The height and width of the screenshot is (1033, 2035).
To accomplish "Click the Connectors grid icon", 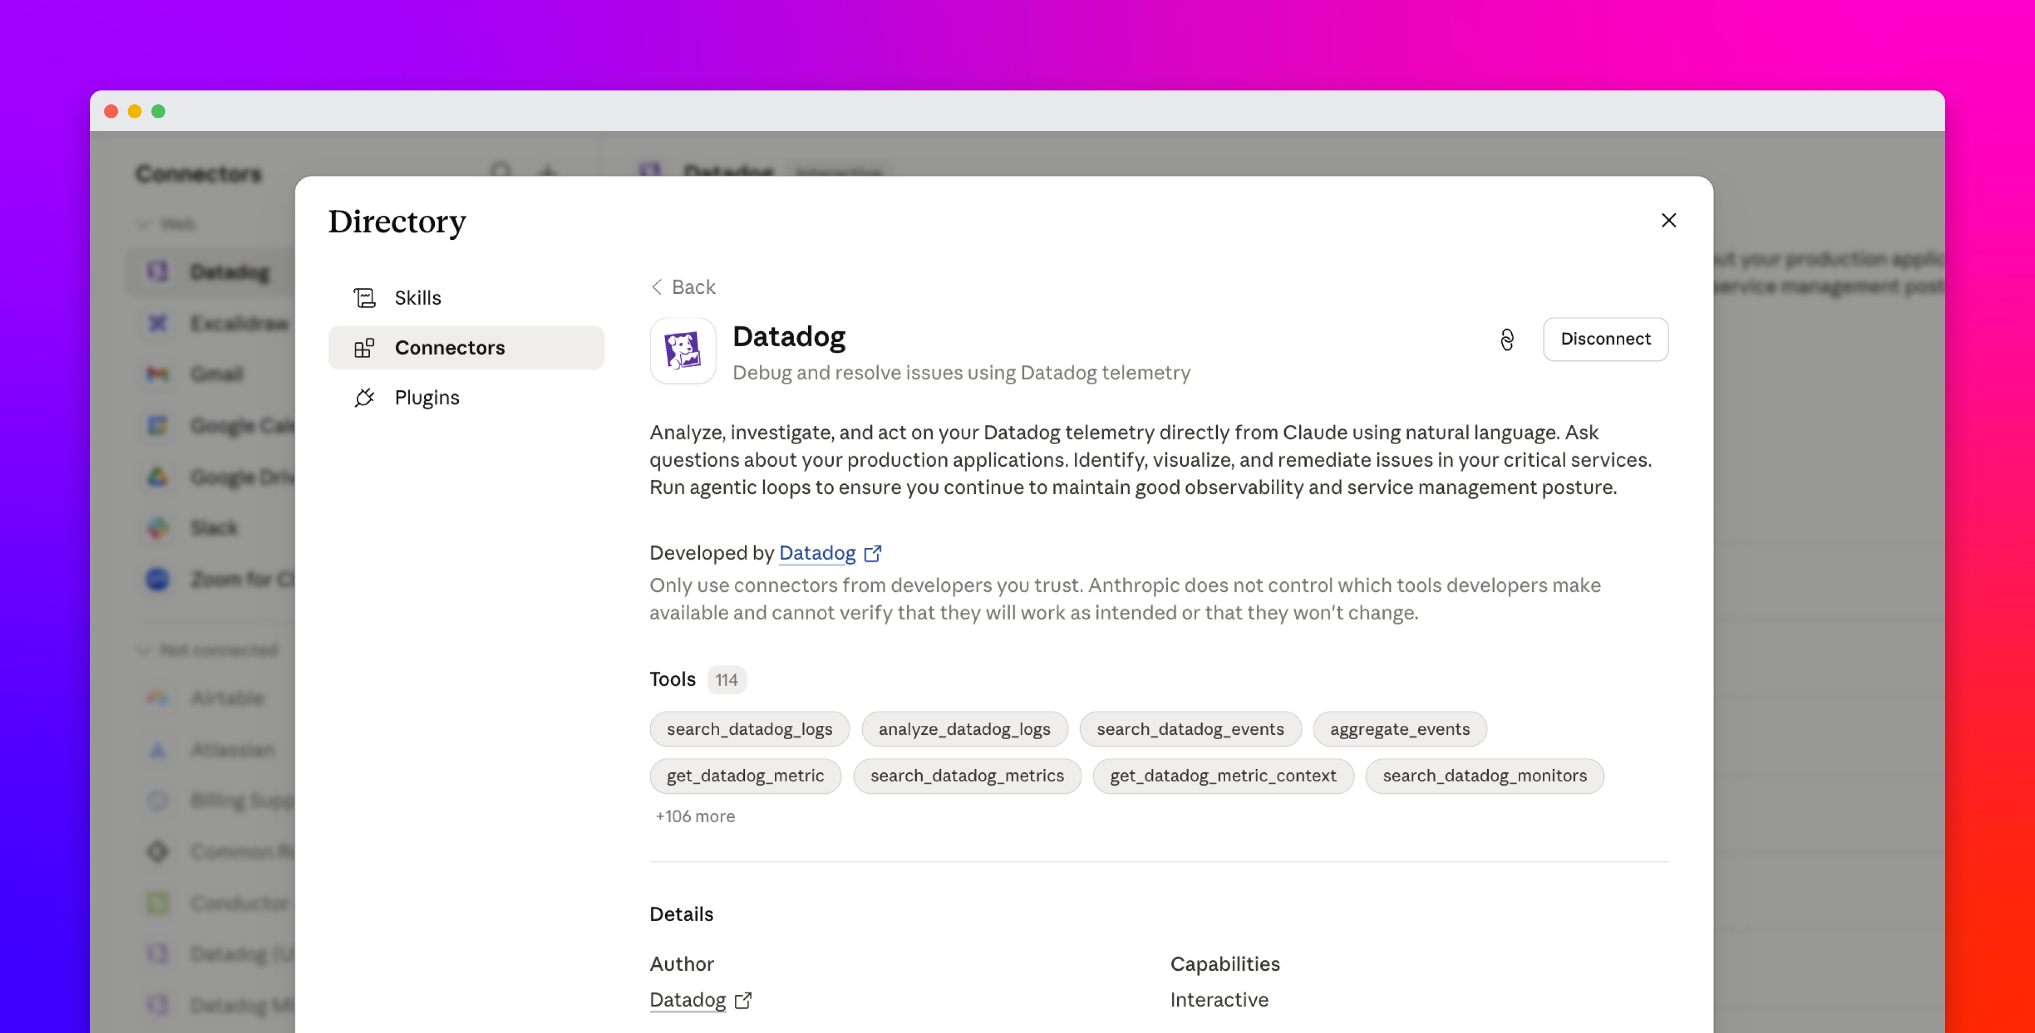I will click(x=364, y=347).
